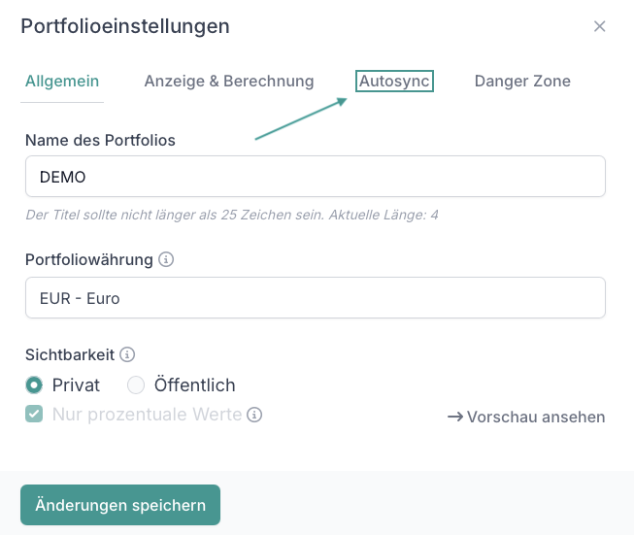Switch to the Allgemein tab
This screenshot has width=634, height=535.
[62, 82]
